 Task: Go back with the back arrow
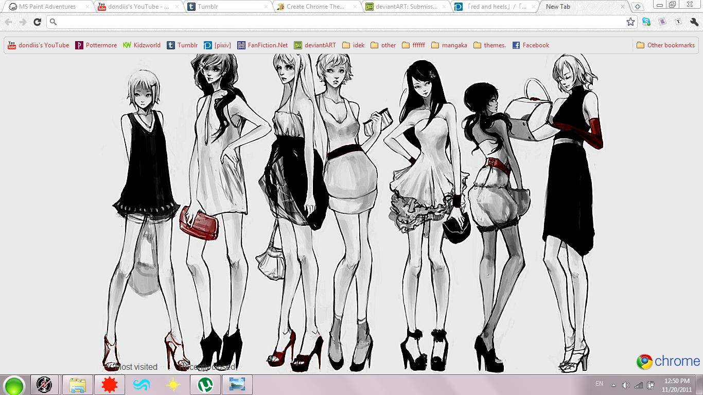point(8,22)
